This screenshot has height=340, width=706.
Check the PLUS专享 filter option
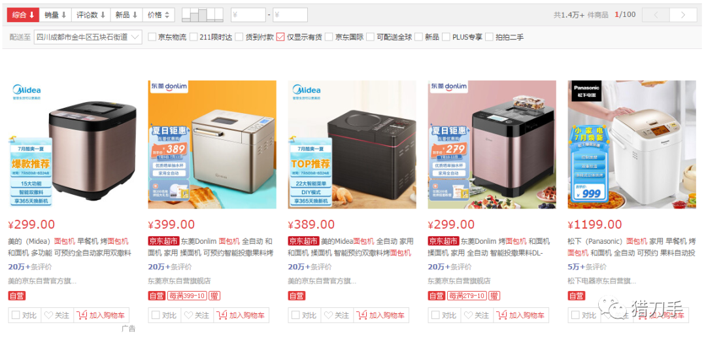tap(446, 37)
